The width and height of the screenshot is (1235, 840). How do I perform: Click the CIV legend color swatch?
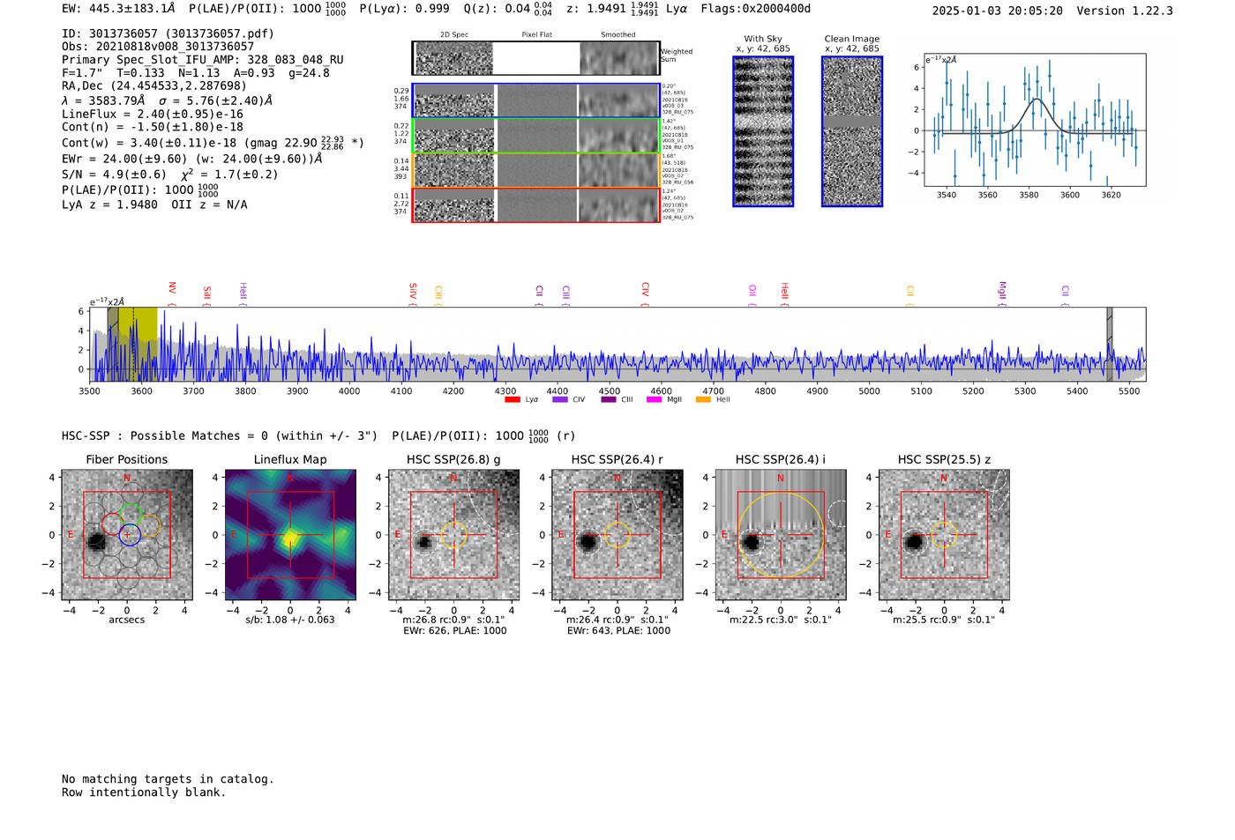560,400
